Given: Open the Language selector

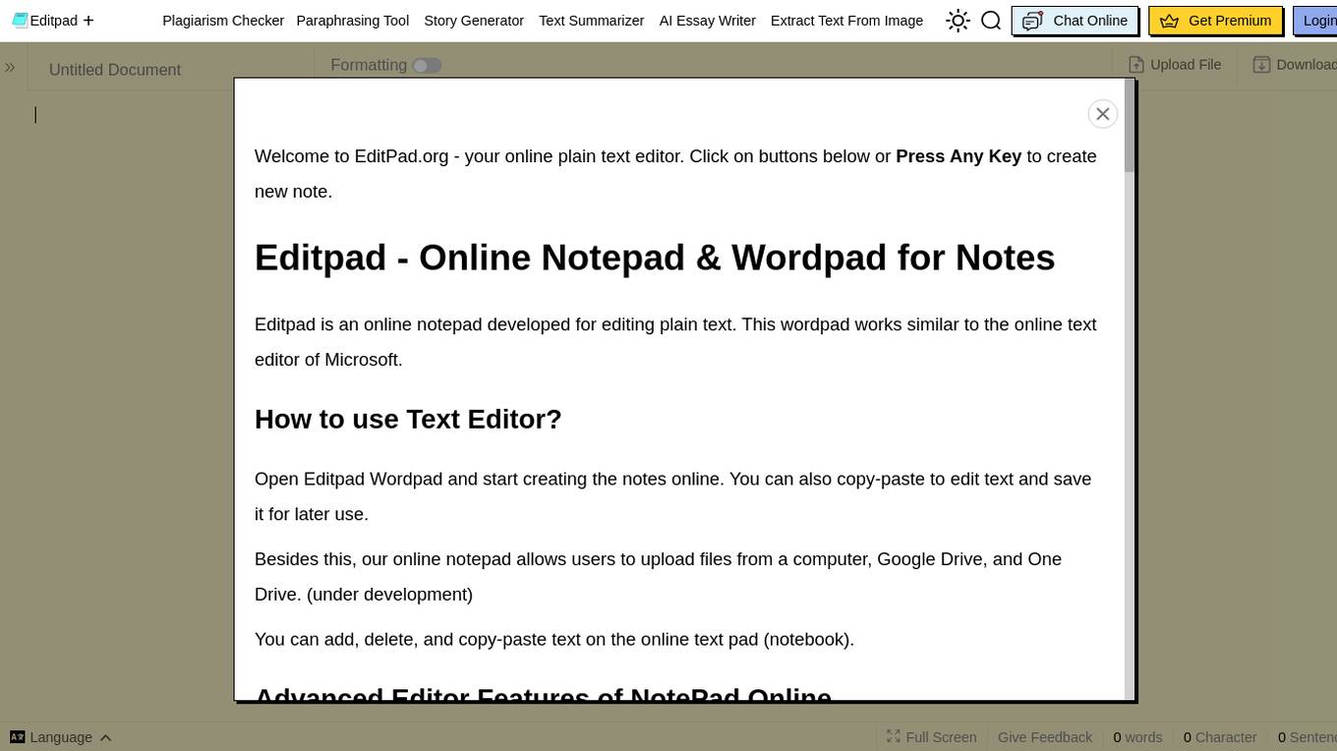Looking at the screenshot, I should 61,737.
